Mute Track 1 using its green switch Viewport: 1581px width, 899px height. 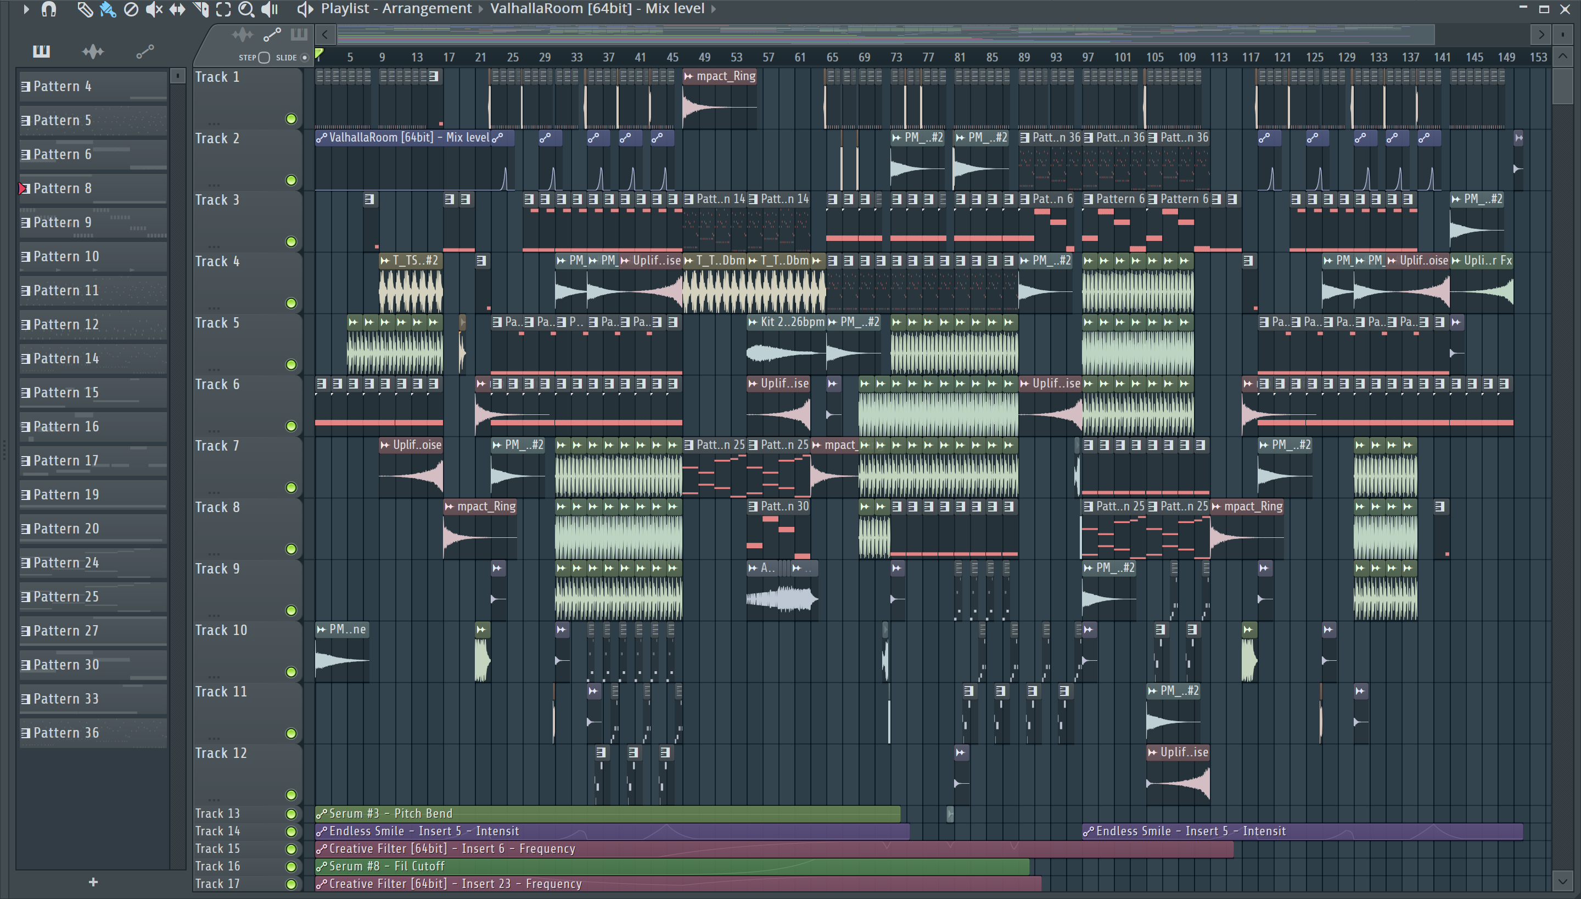[x=291, y=119]
